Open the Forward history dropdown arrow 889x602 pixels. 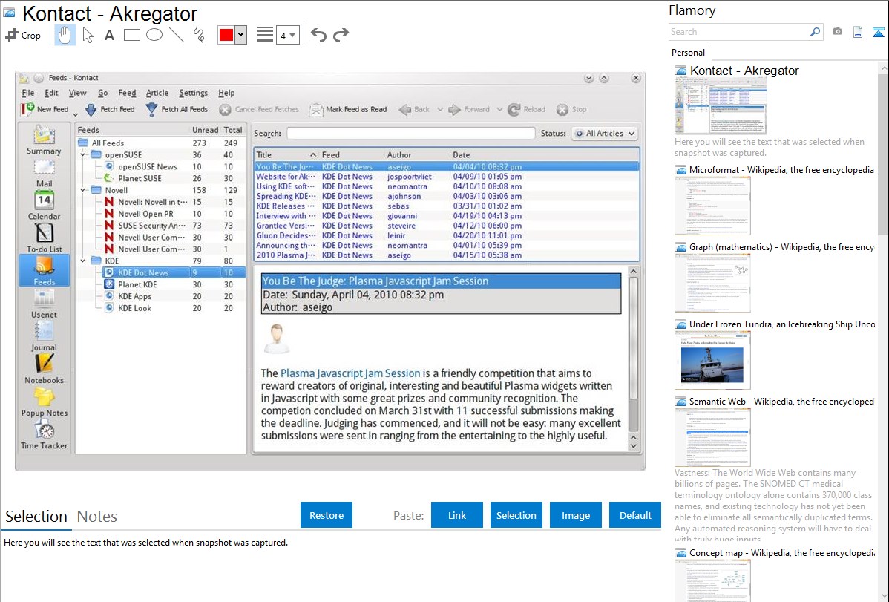pyautogui.click(x=499, y=110)
